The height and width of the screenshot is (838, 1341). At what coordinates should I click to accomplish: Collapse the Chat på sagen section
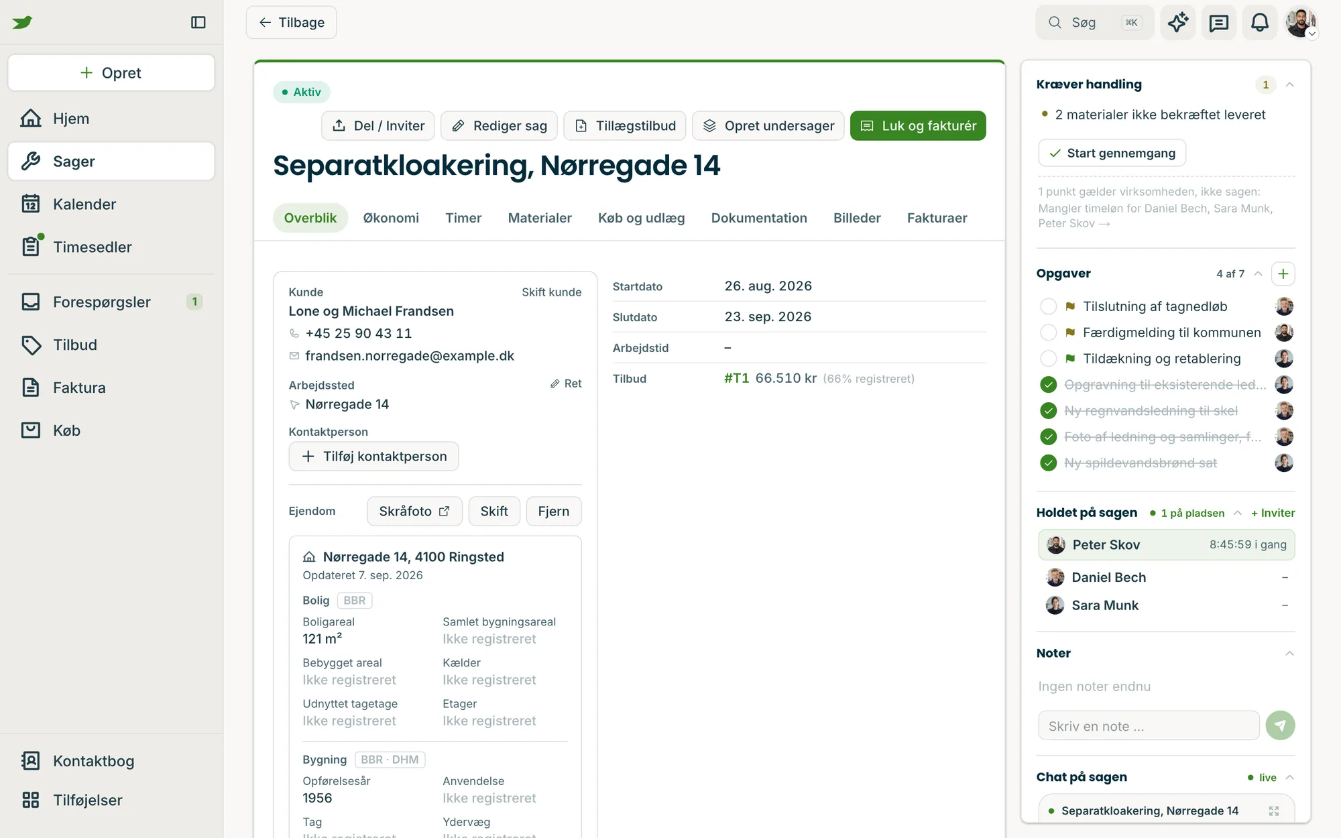(x=1289, y=778)
